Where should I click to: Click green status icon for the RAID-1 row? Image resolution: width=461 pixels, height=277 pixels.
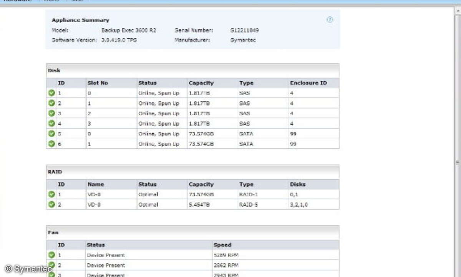click(51, 194)
